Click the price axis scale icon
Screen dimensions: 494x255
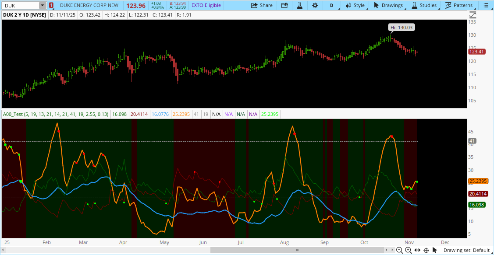point(473,15)
